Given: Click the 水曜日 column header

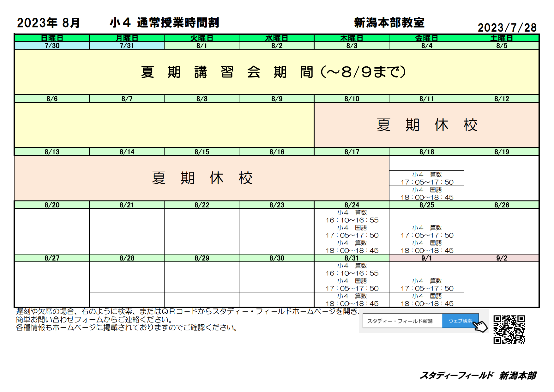Looking at the screenshot, I should tap(277, 38).
